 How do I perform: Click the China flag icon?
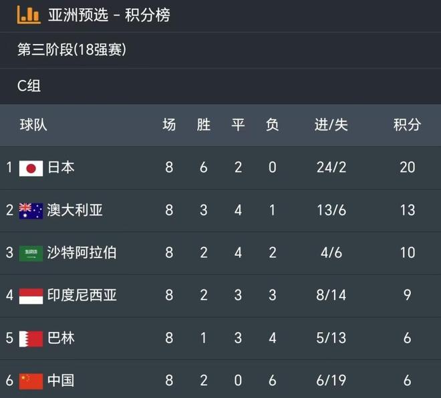click(x=31, y=381)
